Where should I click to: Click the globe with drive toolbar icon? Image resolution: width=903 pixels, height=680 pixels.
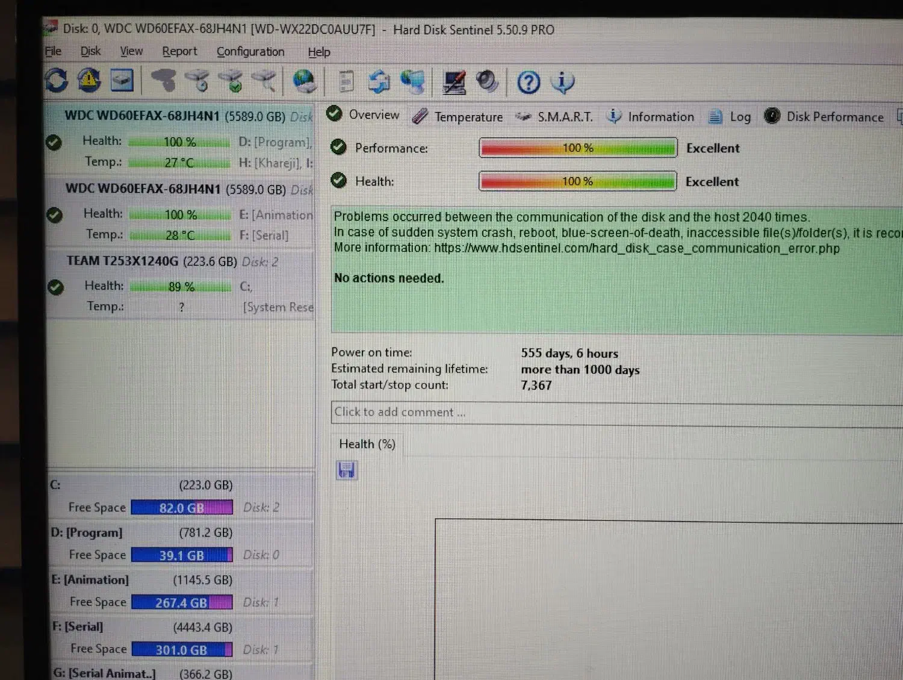pos(305,81)
